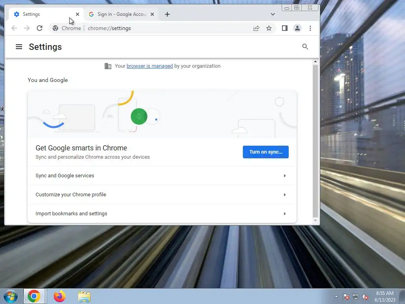The image size is (405, 304).
Task: Switch to Sign in - Google Accounts tab
Action: point(121,14)
